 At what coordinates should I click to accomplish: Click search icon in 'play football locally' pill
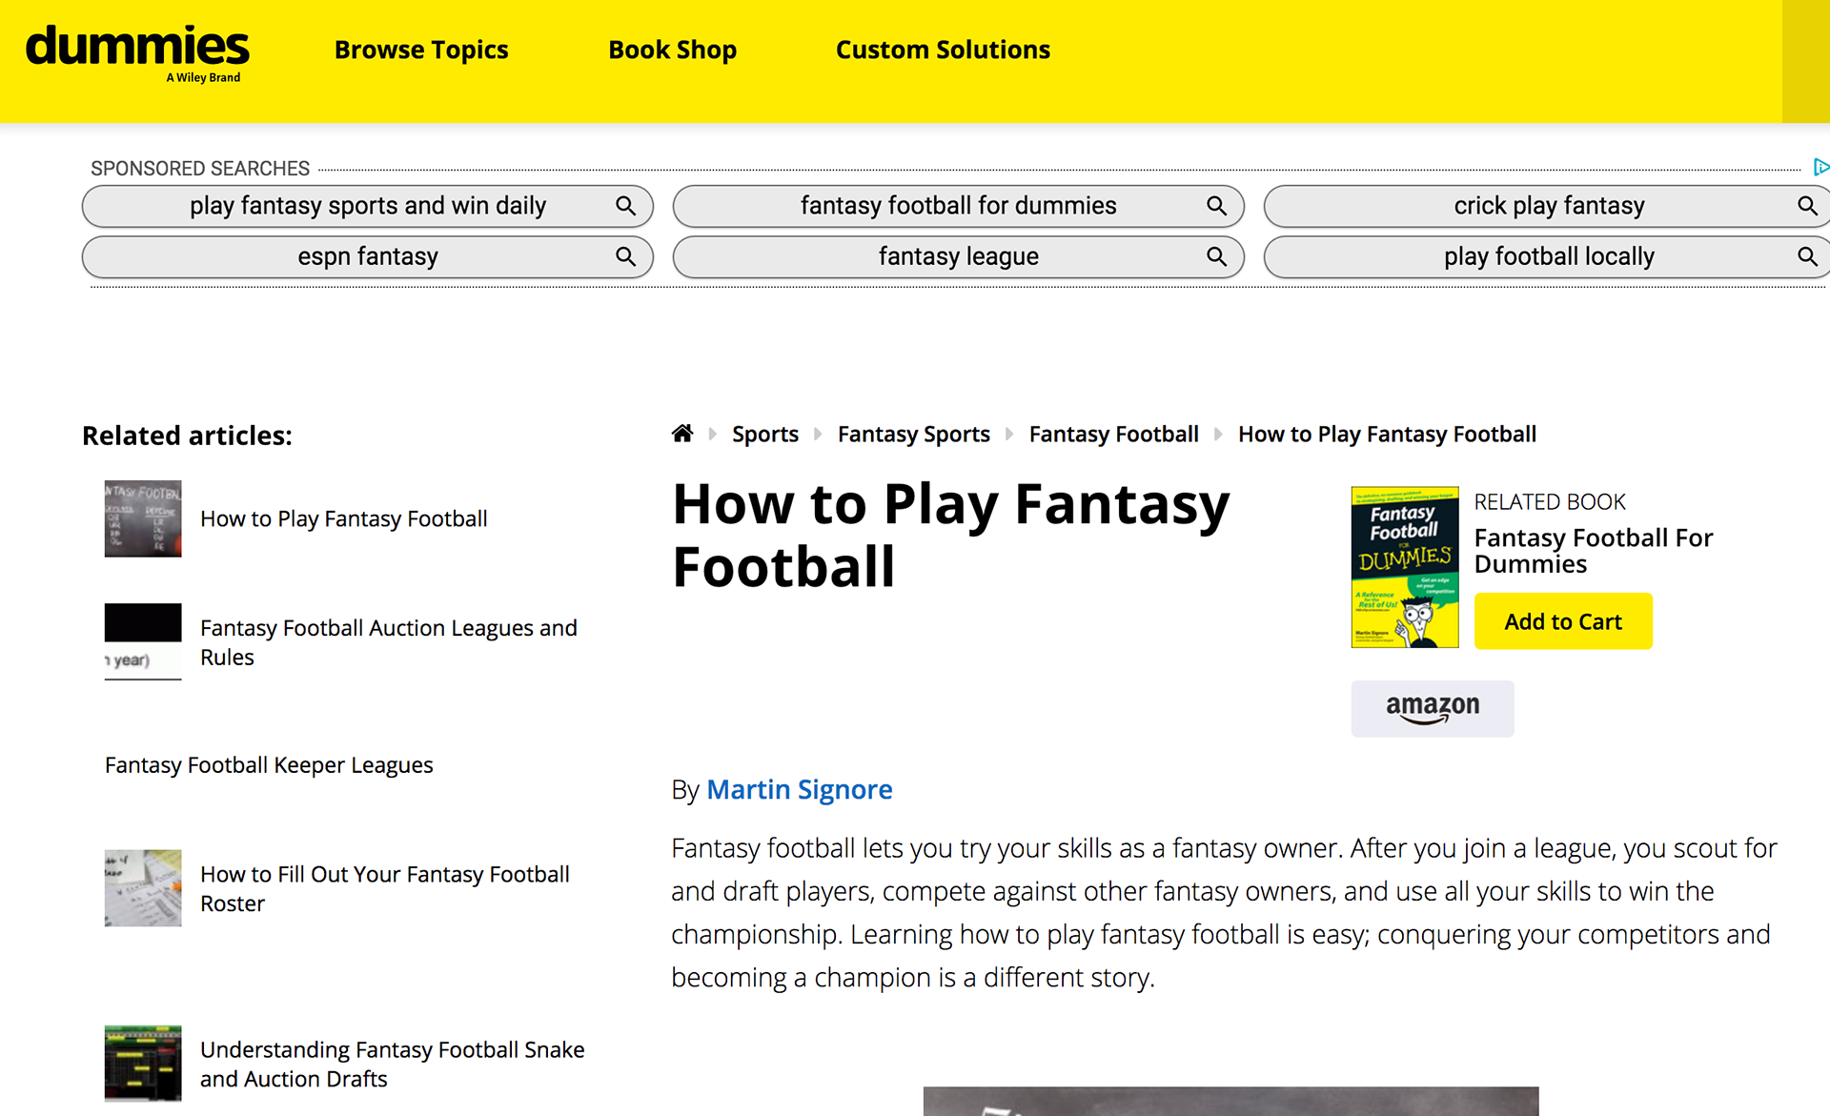click(1807, 256)
